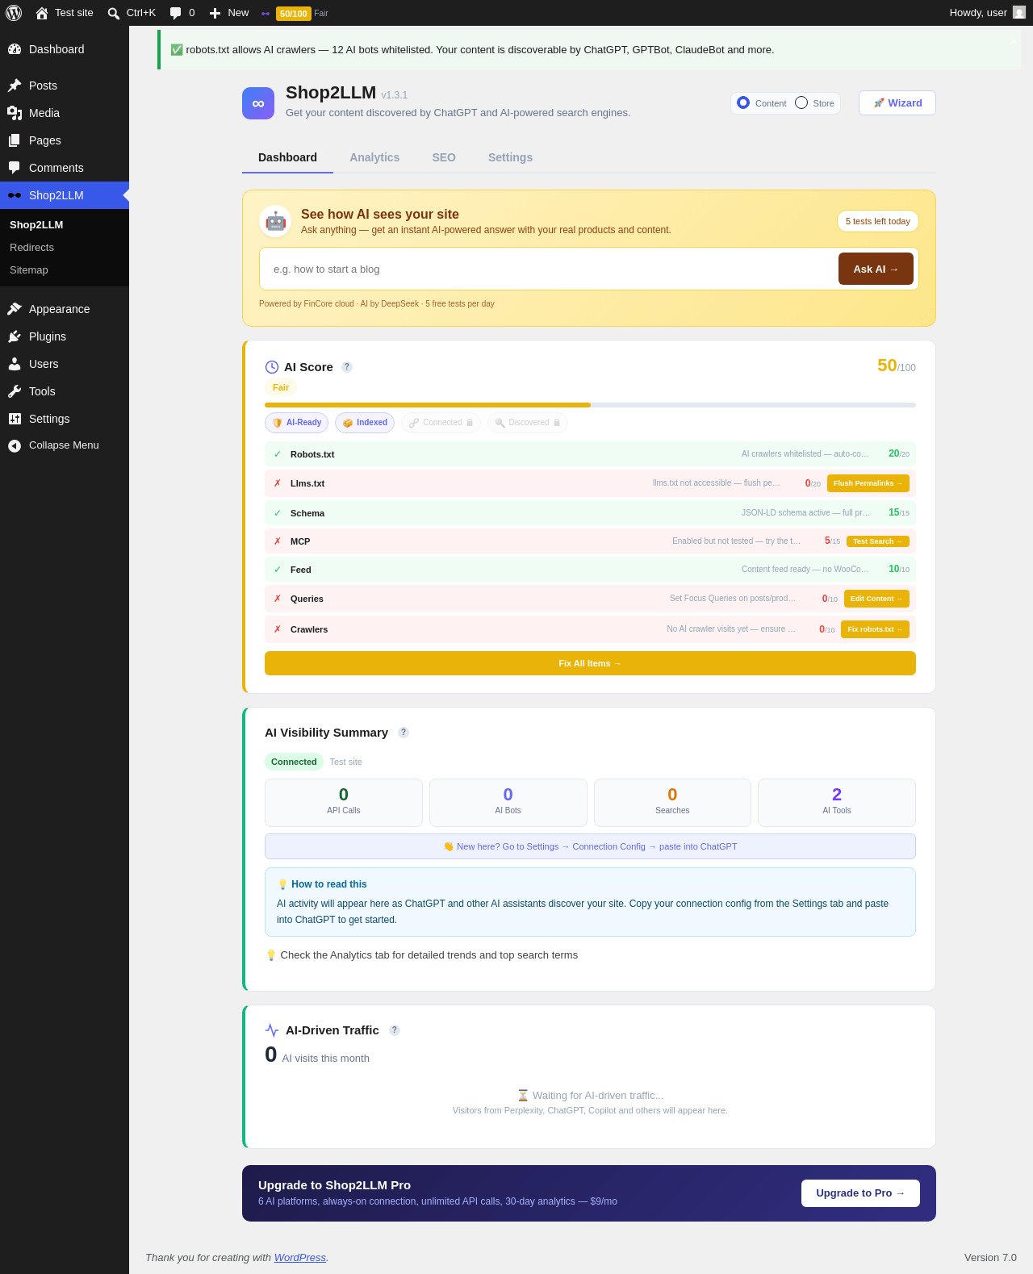Click the Shop2LLM infinity logo beside the title
The width and height of the screenshot is (1033, 1274).
[258, 103]
